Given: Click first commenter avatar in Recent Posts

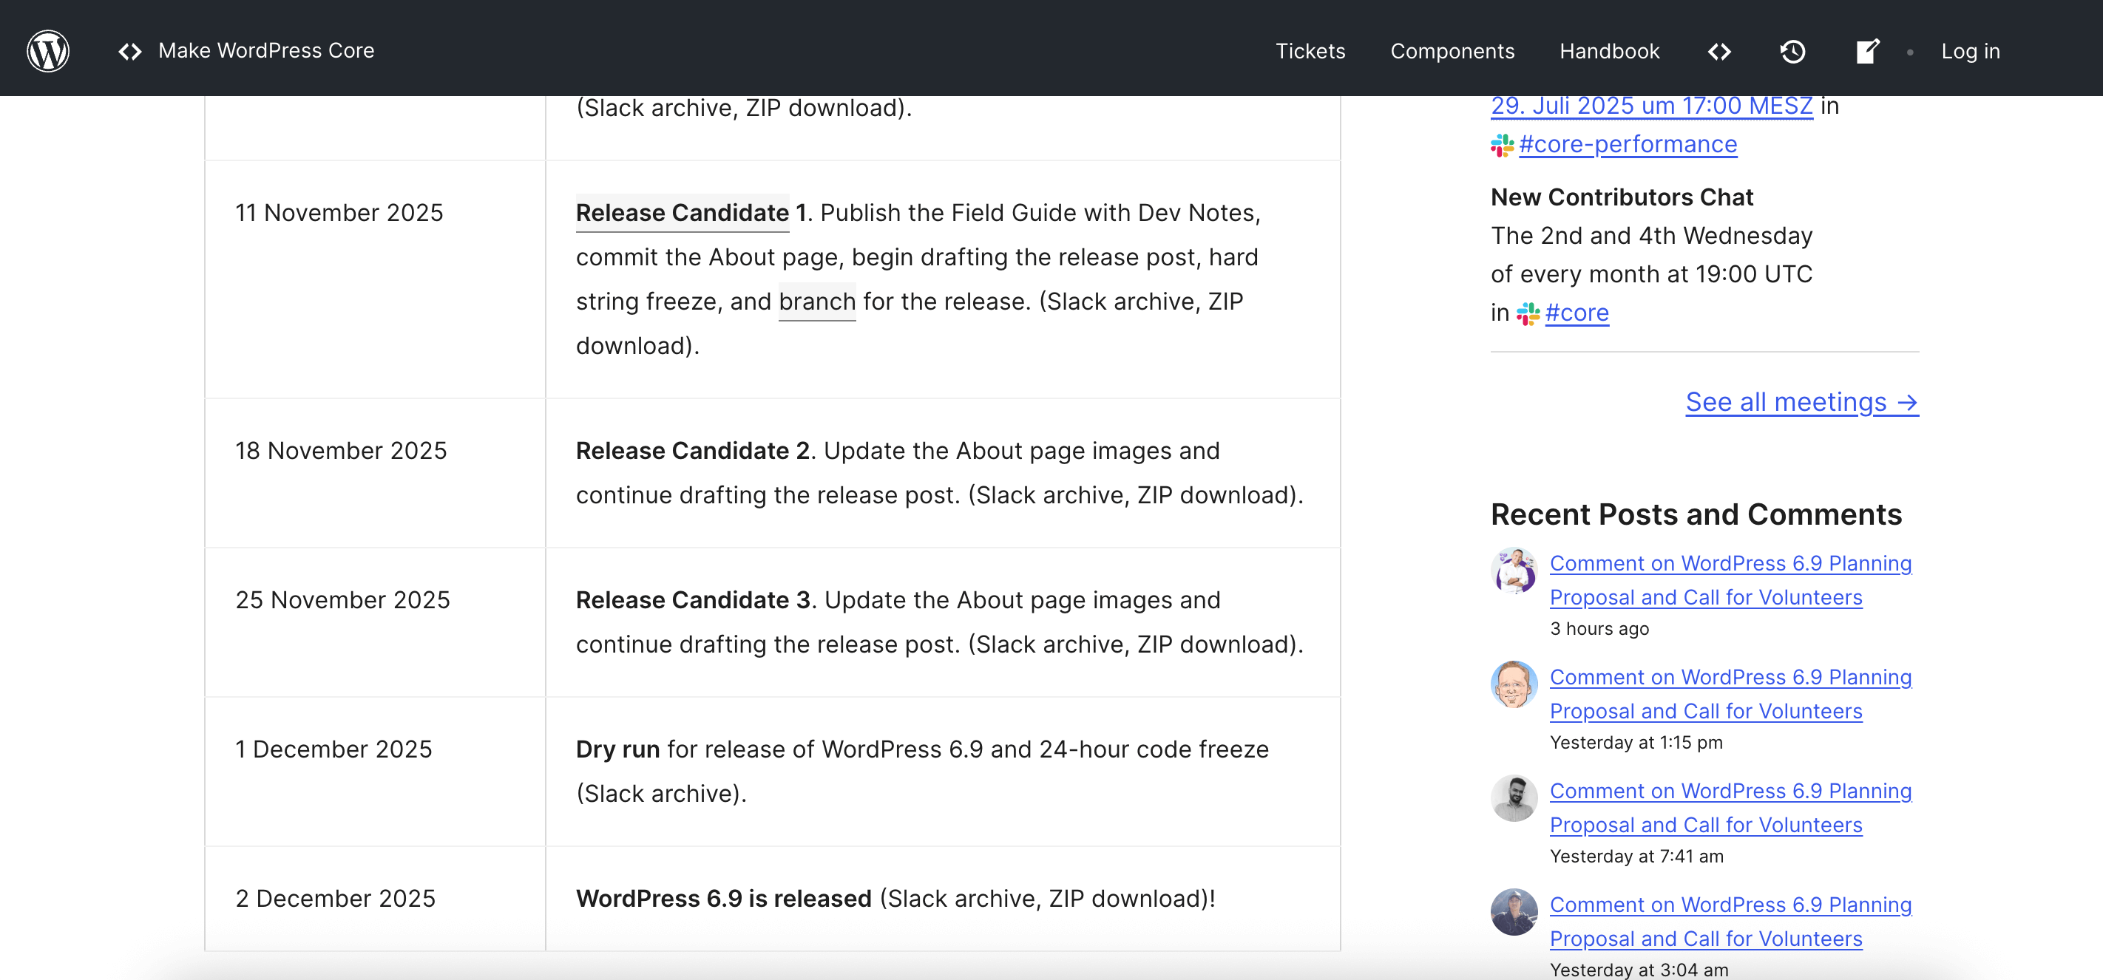Looking at the screenshot, I should 1514,571.
